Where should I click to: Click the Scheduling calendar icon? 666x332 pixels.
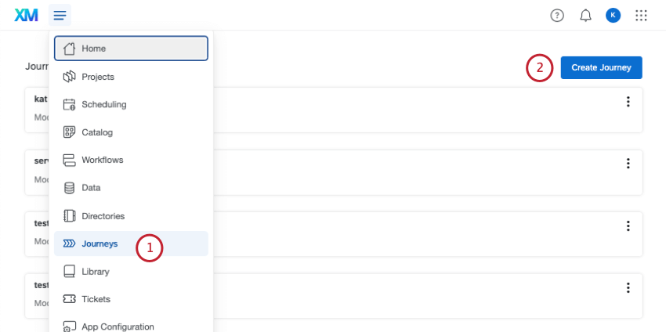69,104
